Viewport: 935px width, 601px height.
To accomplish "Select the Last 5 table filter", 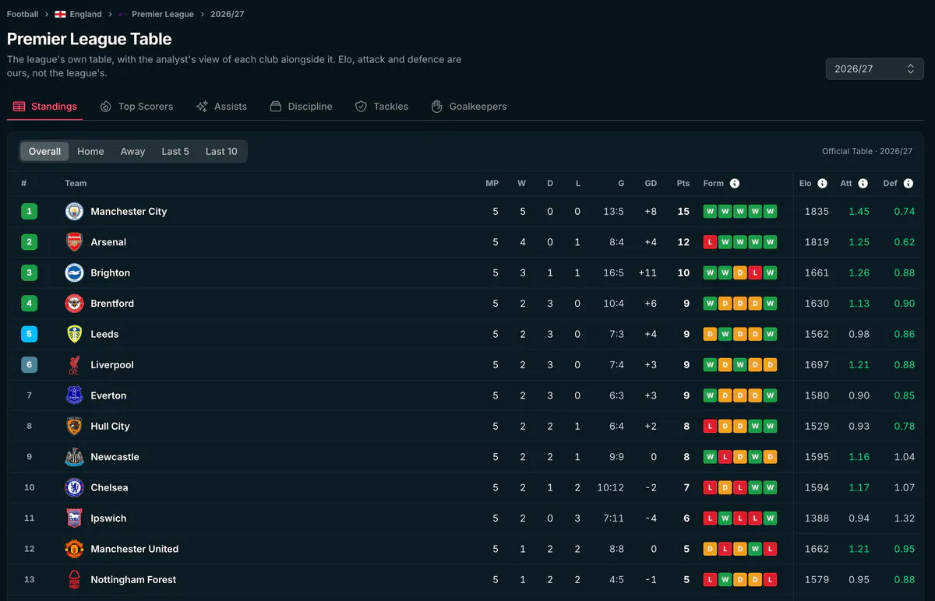I will (x=175, y=151).
